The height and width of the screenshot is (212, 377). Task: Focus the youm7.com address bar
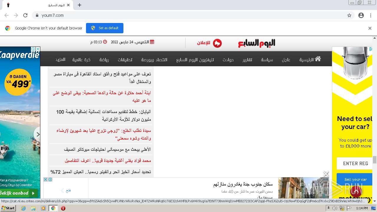(x=188, y=15)
